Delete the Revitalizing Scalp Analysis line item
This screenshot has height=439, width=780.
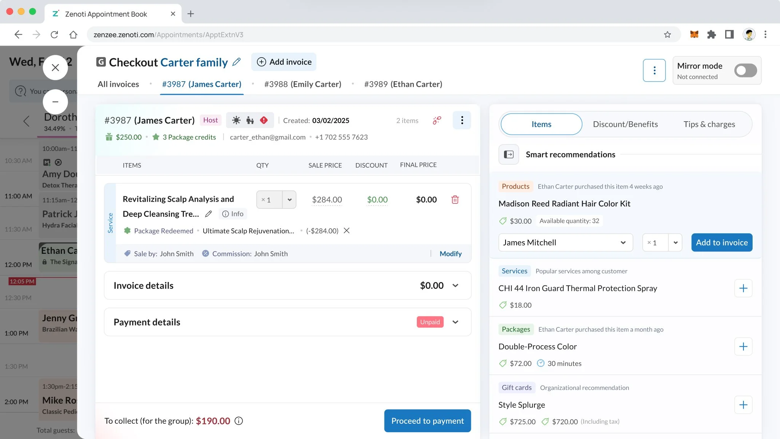tap(455, 200)
